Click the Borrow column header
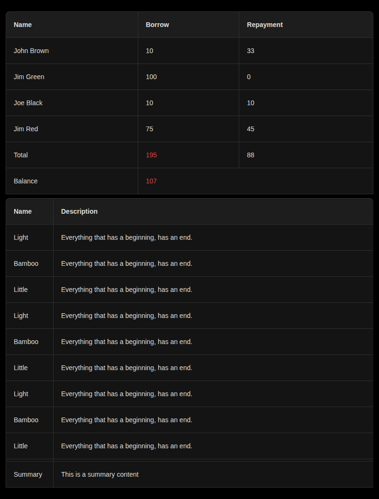This screenshot has height=499, width=379. (x=157, y=25)
